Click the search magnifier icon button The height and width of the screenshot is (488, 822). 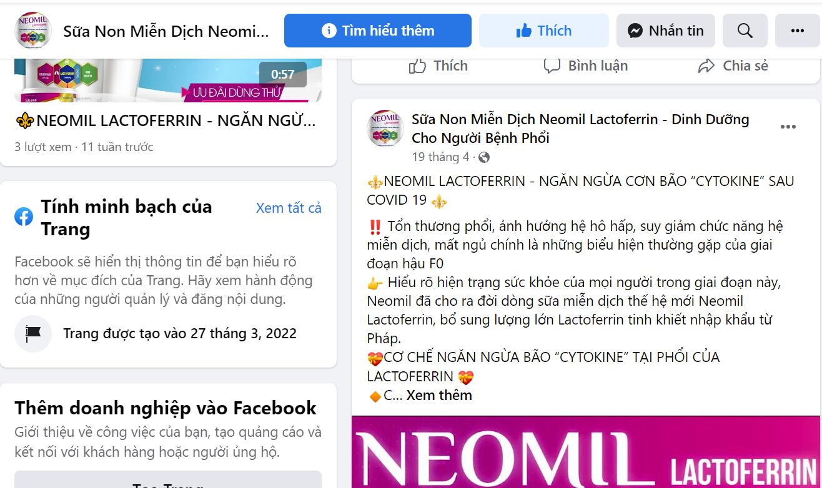(745, 31)
